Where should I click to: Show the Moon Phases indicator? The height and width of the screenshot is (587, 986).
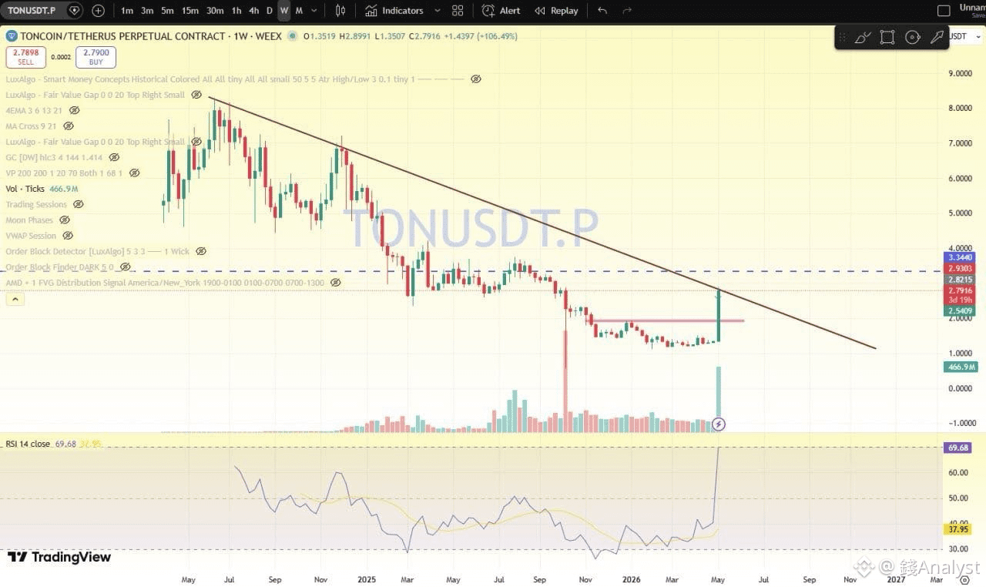coord(65,220)
